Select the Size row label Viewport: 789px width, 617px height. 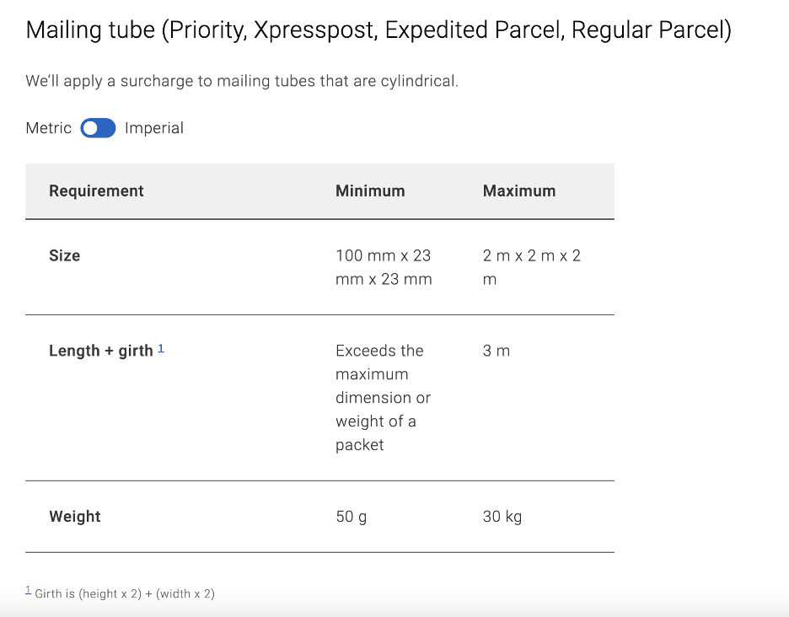point(65,255)
